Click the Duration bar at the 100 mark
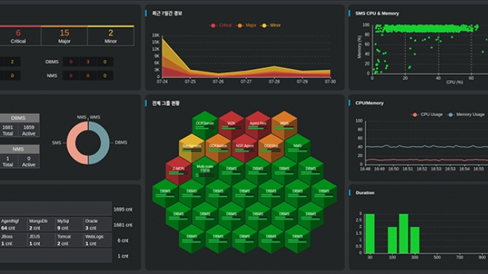The height and width of the screenshot is (274, 488). coord(392,240)
